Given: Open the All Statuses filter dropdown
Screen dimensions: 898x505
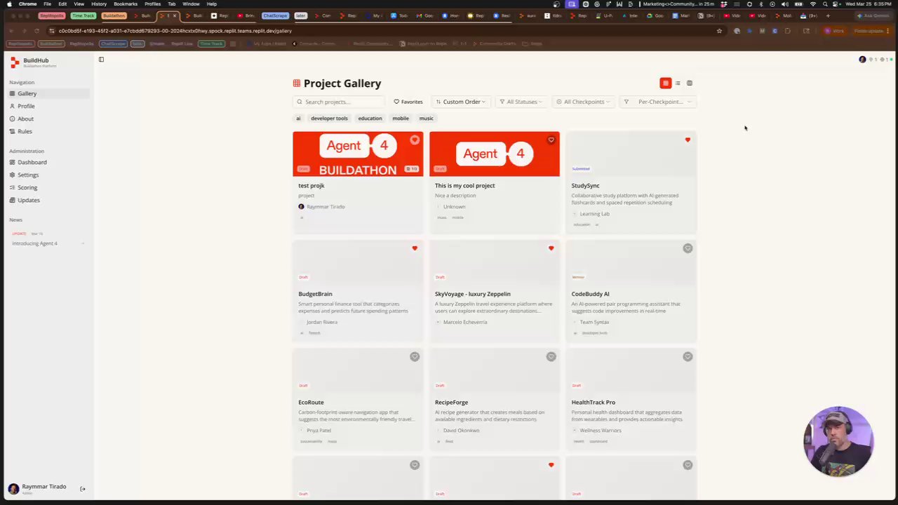Looking at the screenshot, I should tap(521, 102).
